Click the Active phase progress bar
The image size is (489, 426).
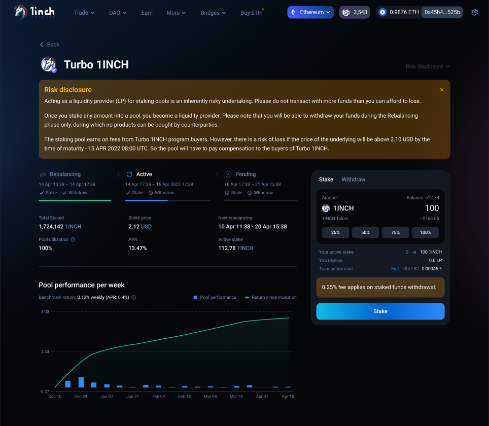click(168, 201)
